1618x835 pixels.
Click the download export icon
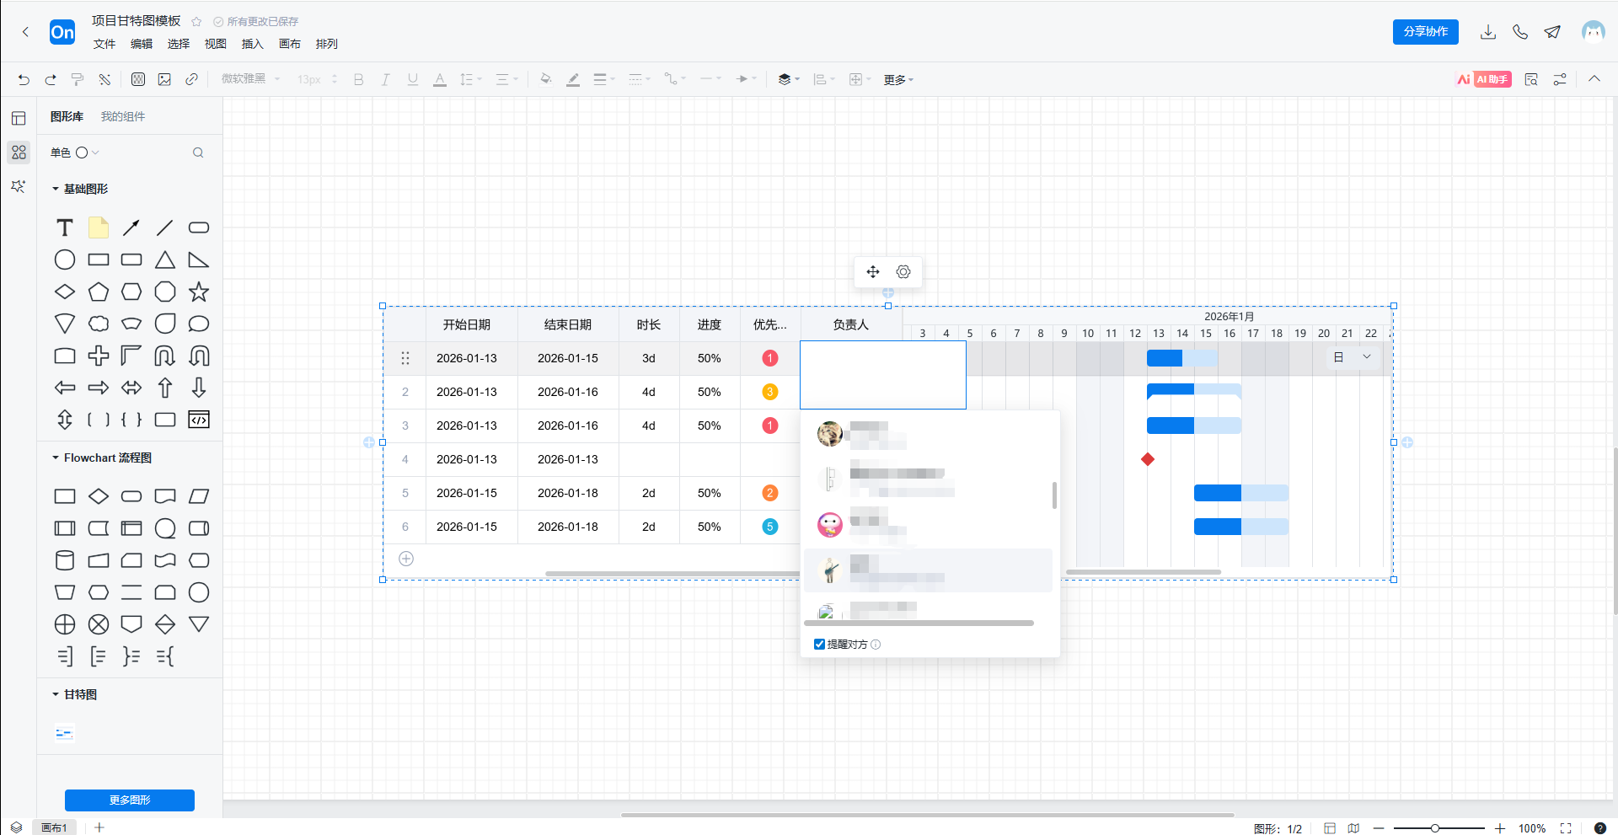(x=1488, y=32)
